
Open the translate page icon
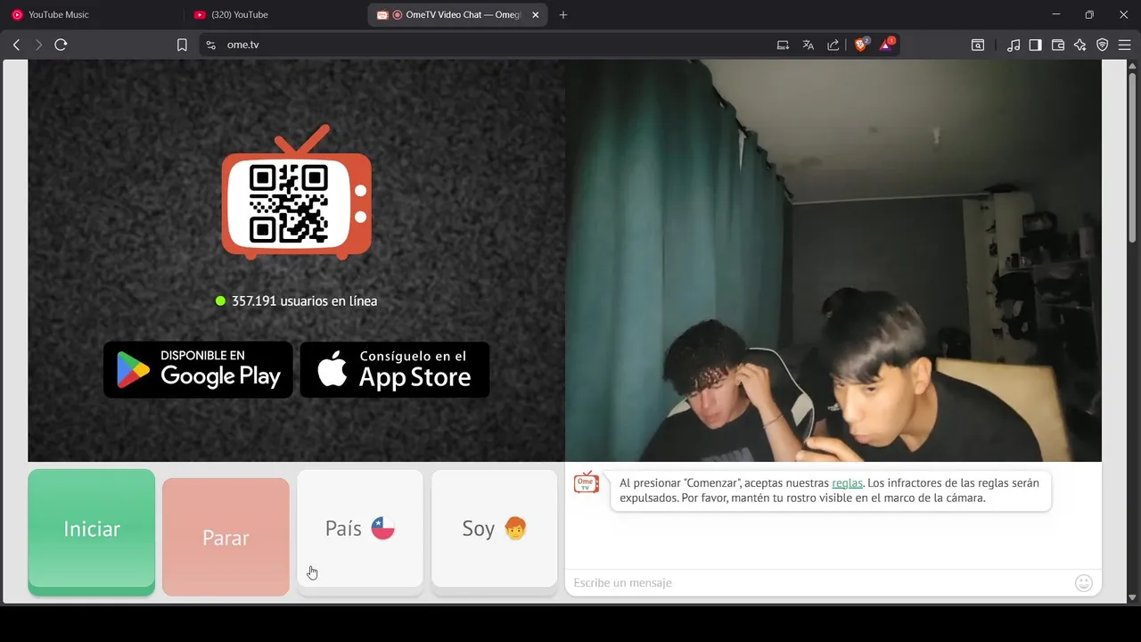coord(808,45)
